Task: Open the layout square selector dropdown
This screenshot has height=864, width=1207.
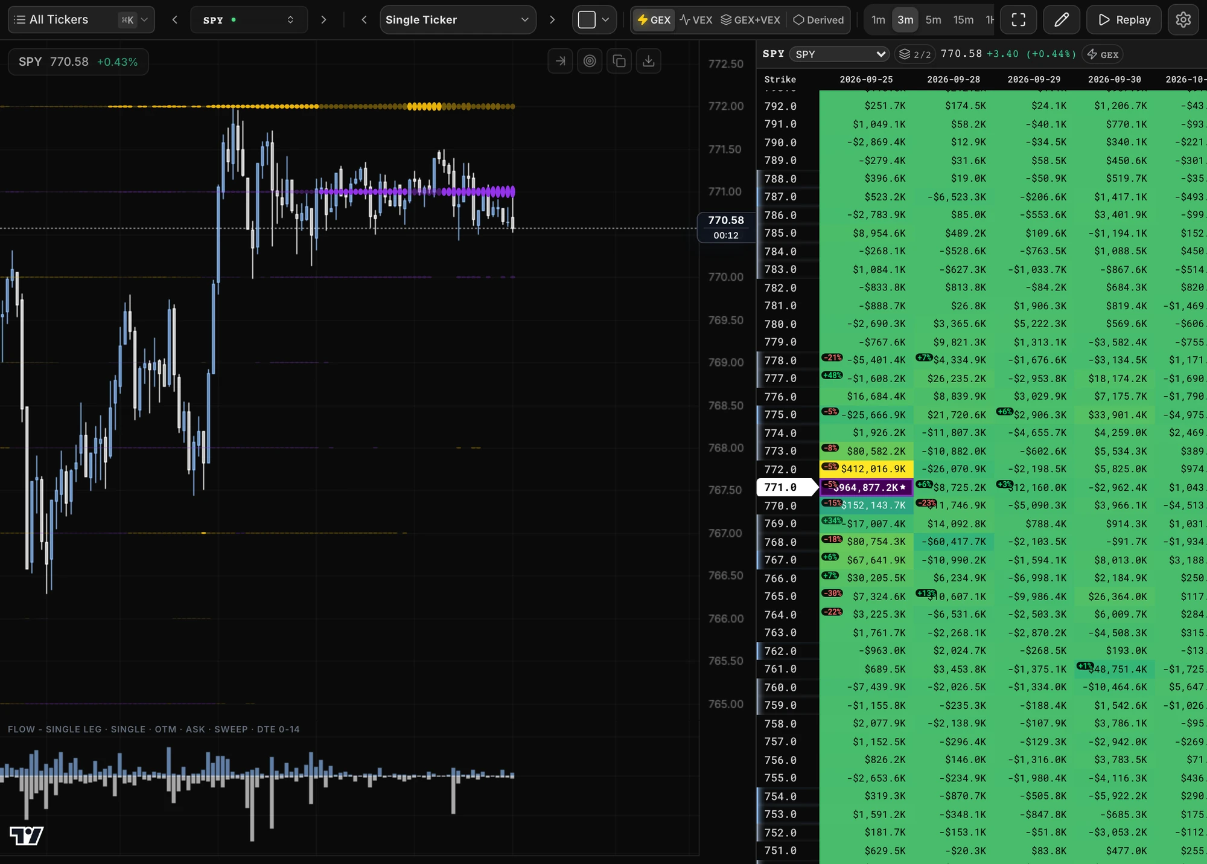Action: pos(594,20)
